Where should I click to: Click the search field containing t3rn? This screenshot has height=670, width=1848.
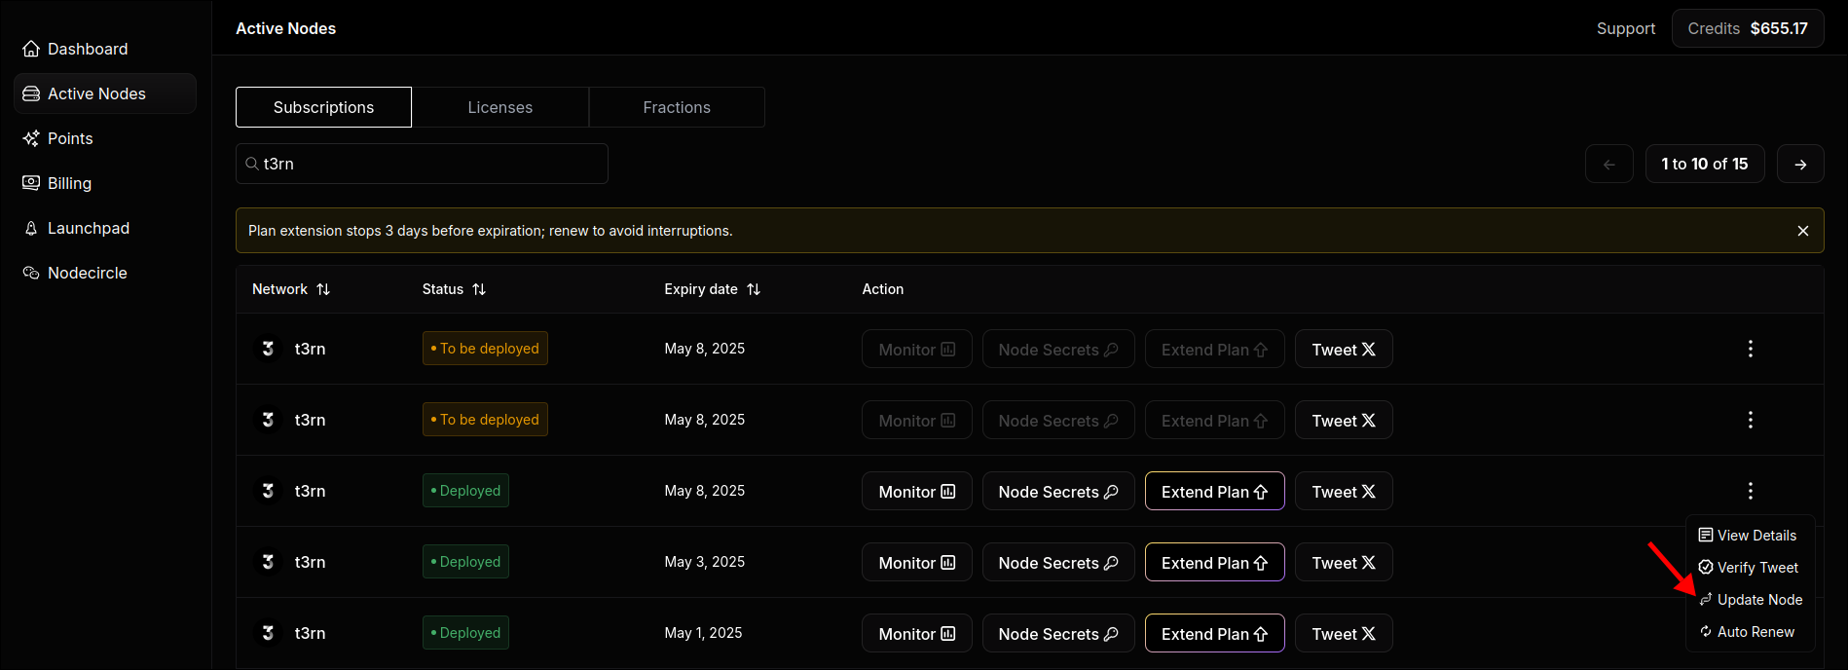(422, 164)
